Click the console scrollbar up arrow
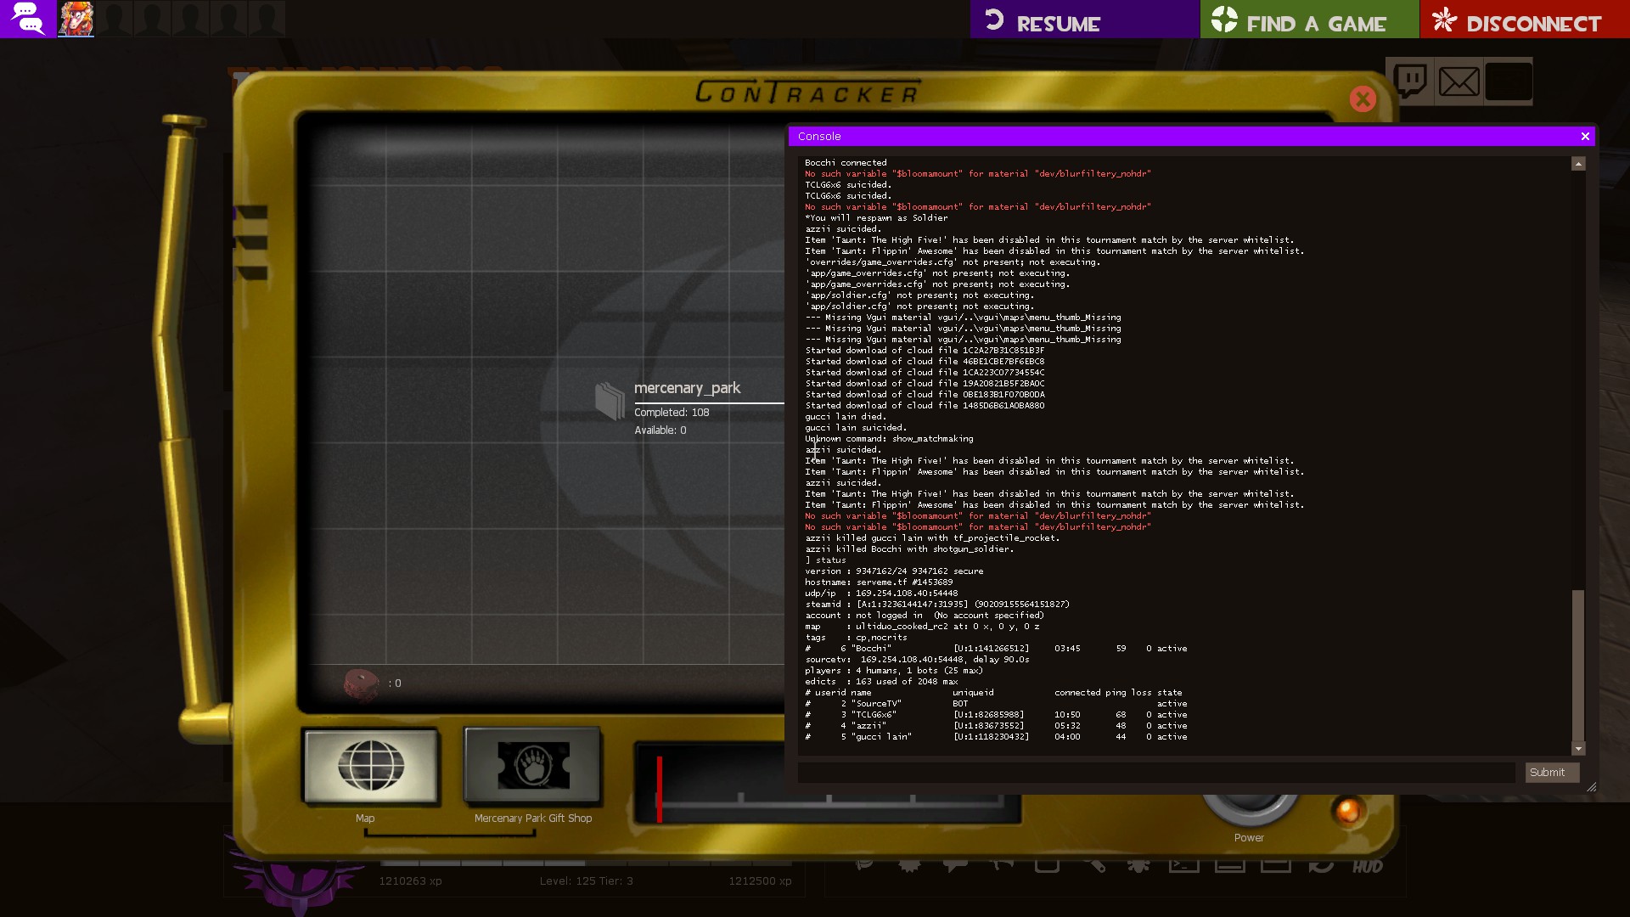Viewport: 1630px width, 917px height. (x=1578, y=164)
